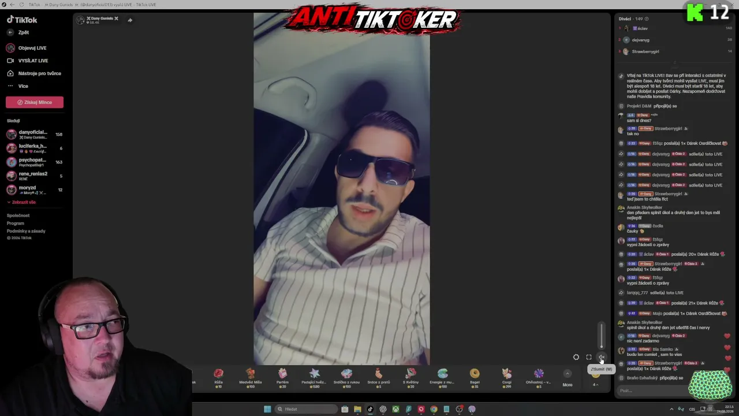Open TikTok app icon on taskbar
The width and height of the screenshot is (739, 416).
pos(370,409)
